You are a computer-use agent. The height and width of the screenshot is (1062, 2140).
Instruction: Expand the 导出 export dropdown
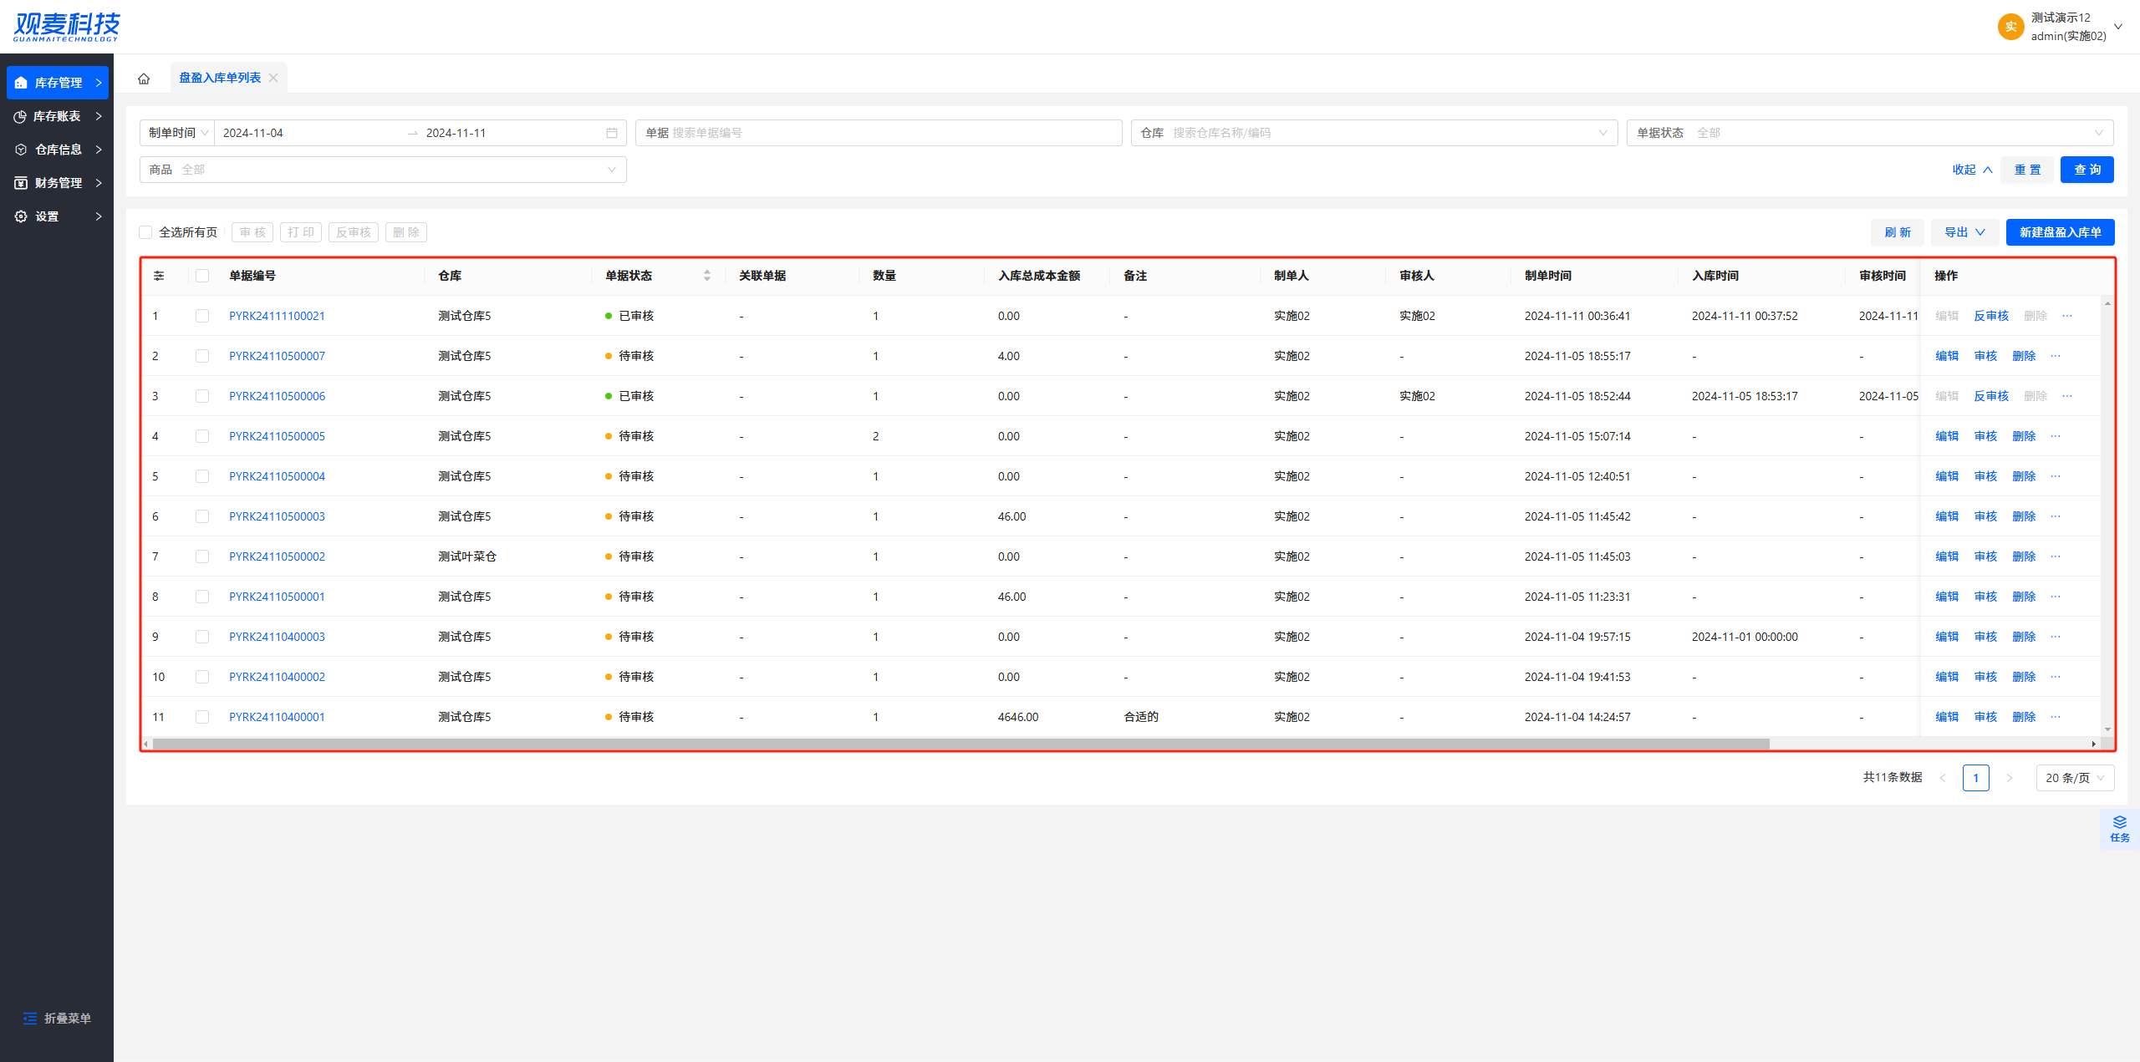[1964, 232]
